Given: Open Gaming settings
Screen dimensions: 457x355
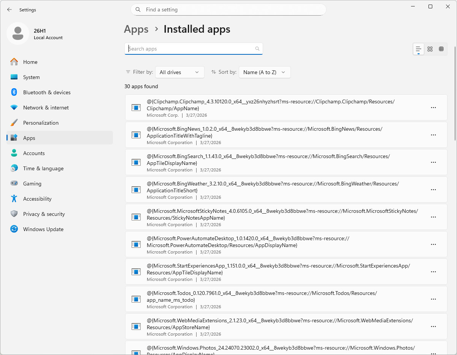Looking at the screenshot, I should click(x=60, y=184).
